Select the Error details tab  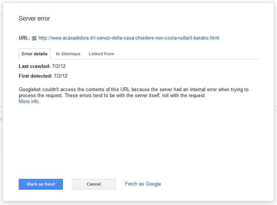coord(35,54)
